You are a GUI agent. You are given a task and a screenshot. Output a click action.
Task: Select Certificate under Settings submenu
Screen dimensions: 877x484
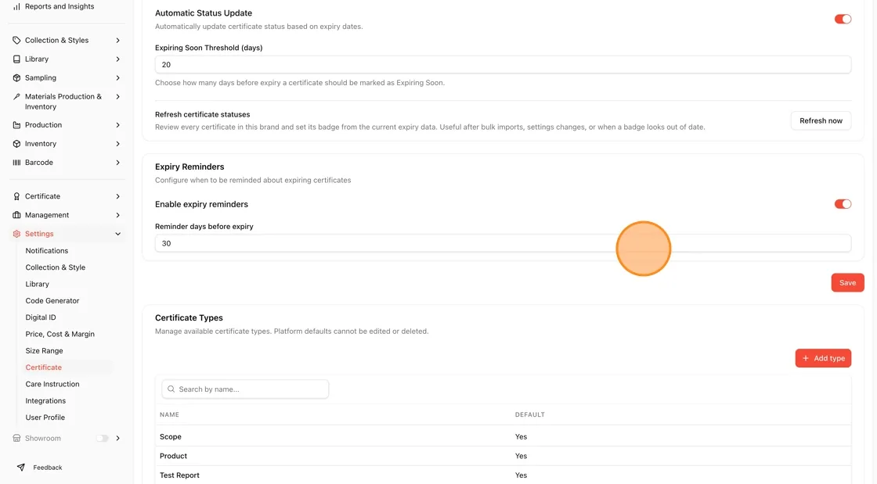[x=44, y=367]
